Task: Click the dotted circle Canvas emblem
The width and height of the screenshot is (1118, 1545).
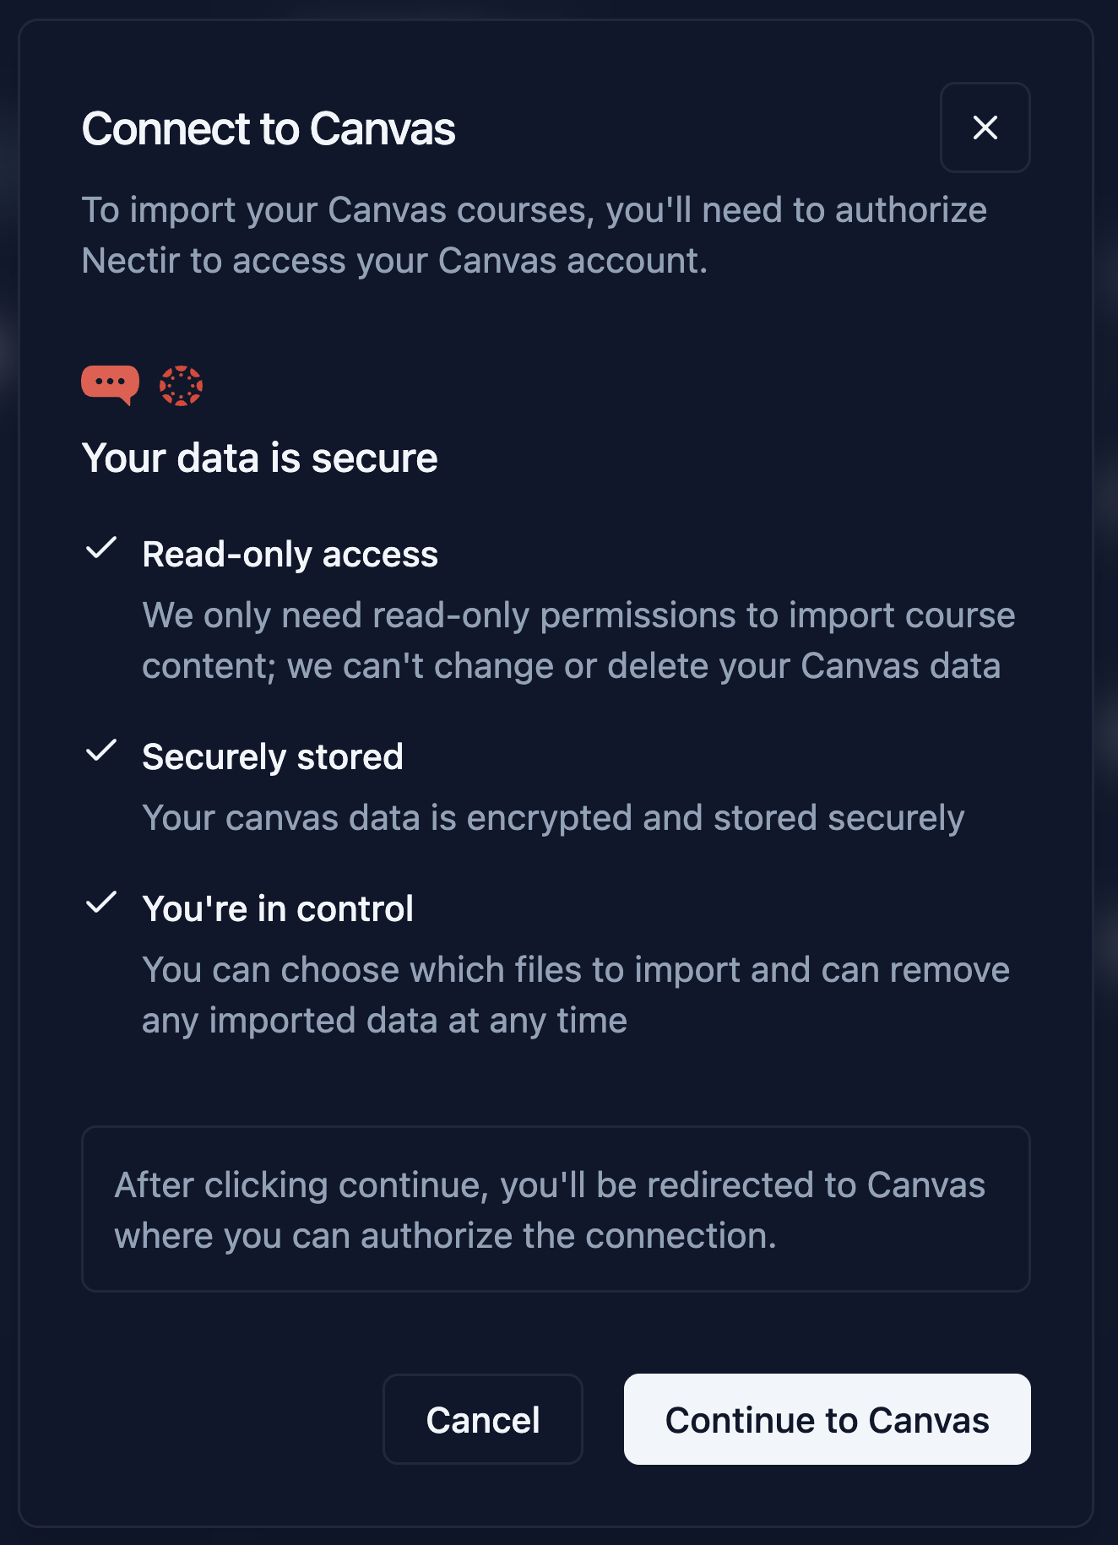Action: pyautogui.click(x=182, y=386)
